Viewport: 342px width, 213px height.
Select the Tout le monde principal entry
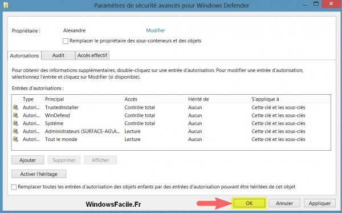pyautogui.click(x=61, y=139)
